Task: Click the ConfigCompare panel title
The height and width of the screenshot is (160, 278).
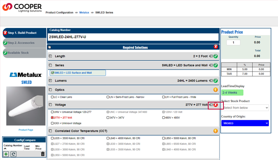Action: [25, 140]
